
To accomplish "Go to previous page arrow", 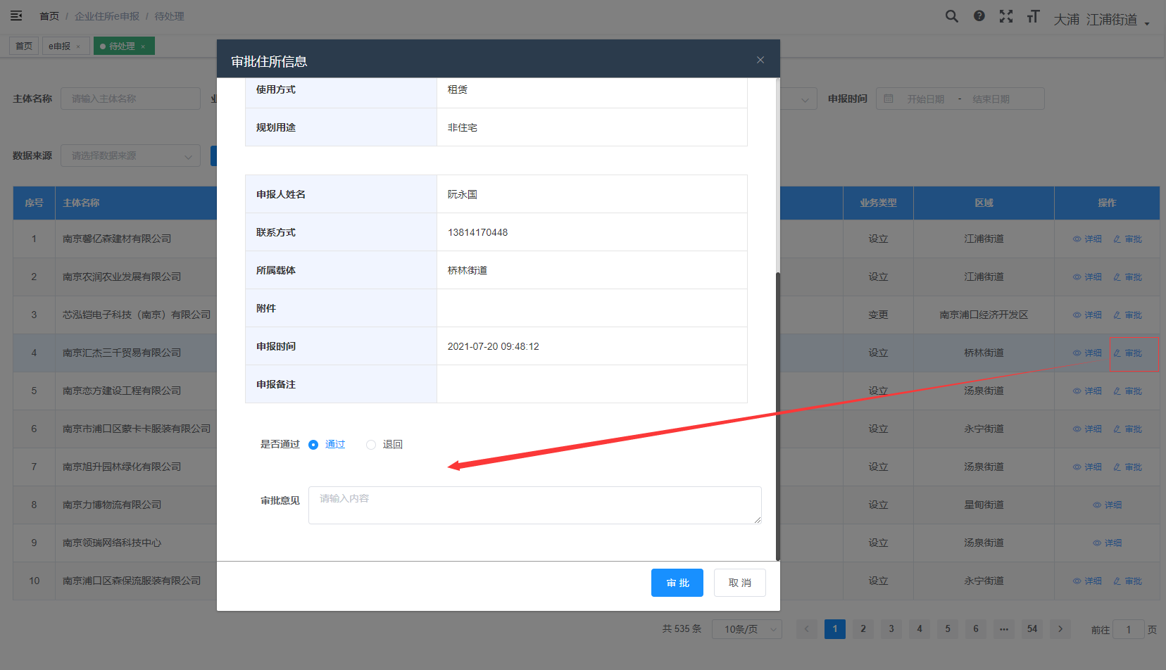I will 807,629.
